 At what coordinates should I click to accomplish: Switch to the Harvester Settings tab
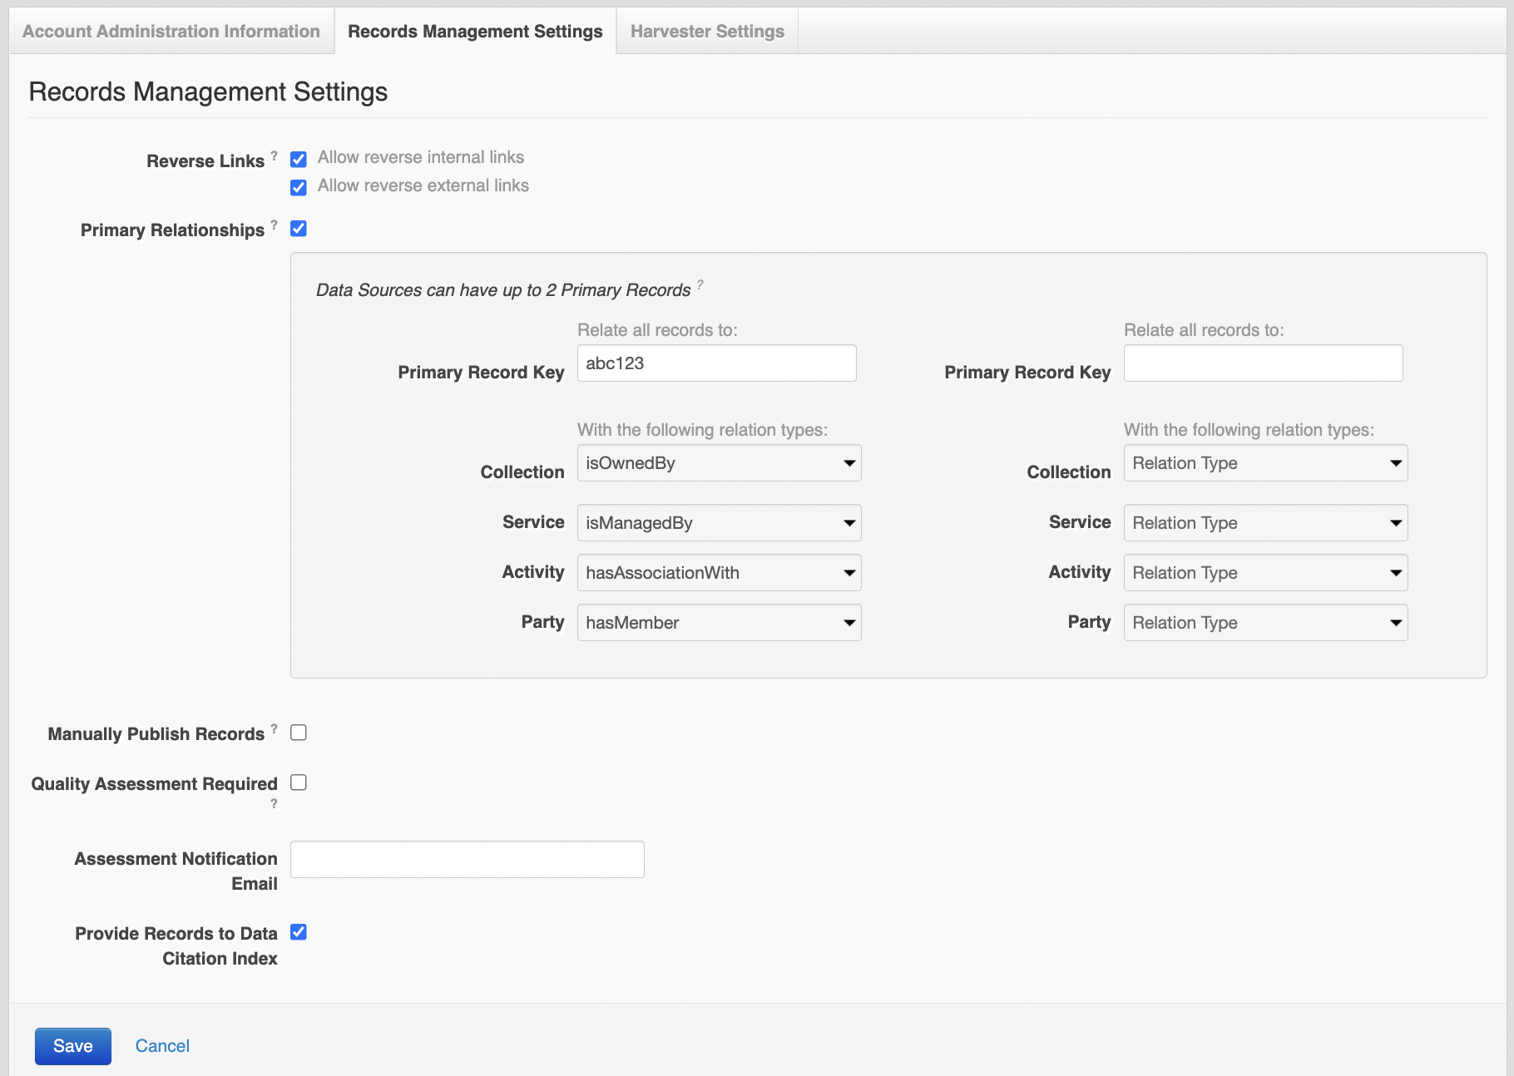[x=707, y=32]
